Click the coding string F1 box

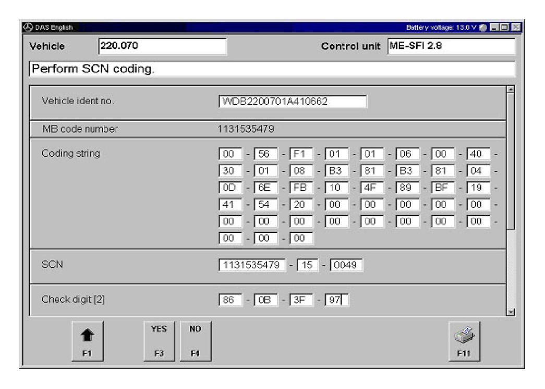pyautogui.click(x=300, y=154)
